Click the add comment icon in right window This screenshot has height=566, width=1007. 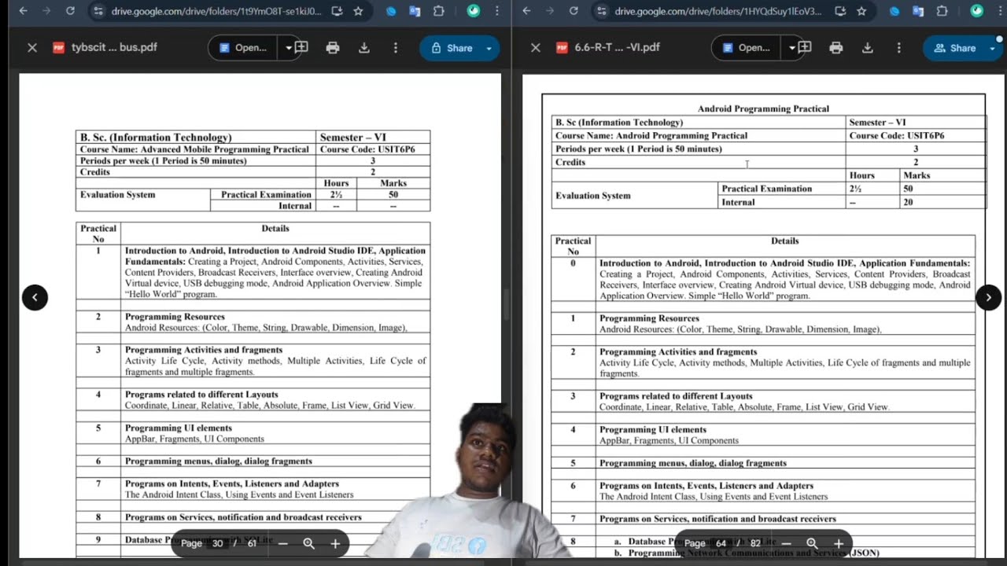pos(805,47)
